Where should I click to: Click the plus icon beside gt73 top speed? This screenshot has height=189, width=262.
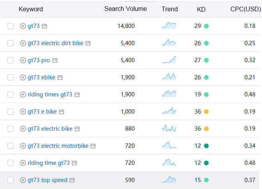(x=23, y=180)
